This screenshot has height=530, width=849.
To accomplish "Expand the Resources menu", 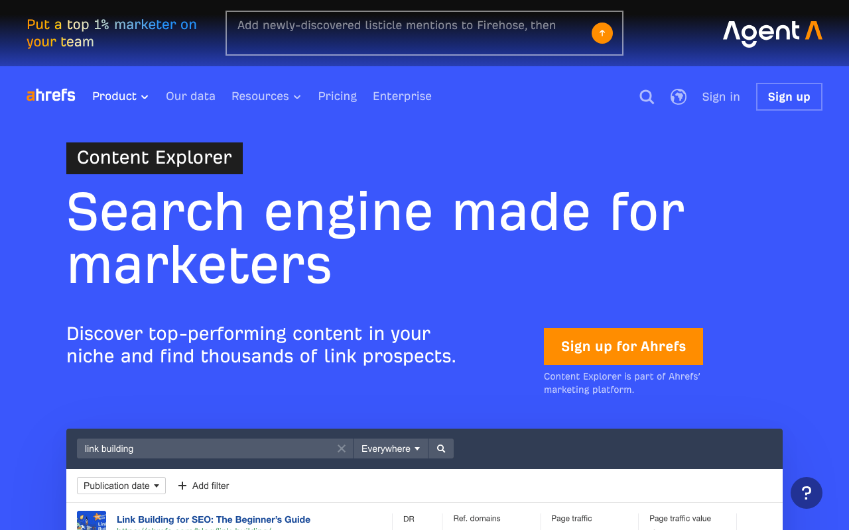I will 266,96.
